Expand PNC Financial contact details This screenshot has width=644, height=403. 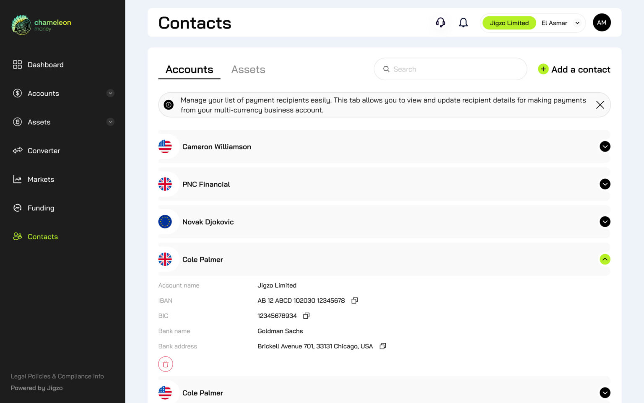(605, 184)
